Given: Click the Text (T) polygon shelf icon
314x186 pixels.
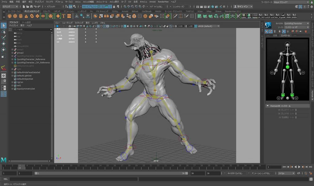Looking at the screenshot, I should [63, 16].
